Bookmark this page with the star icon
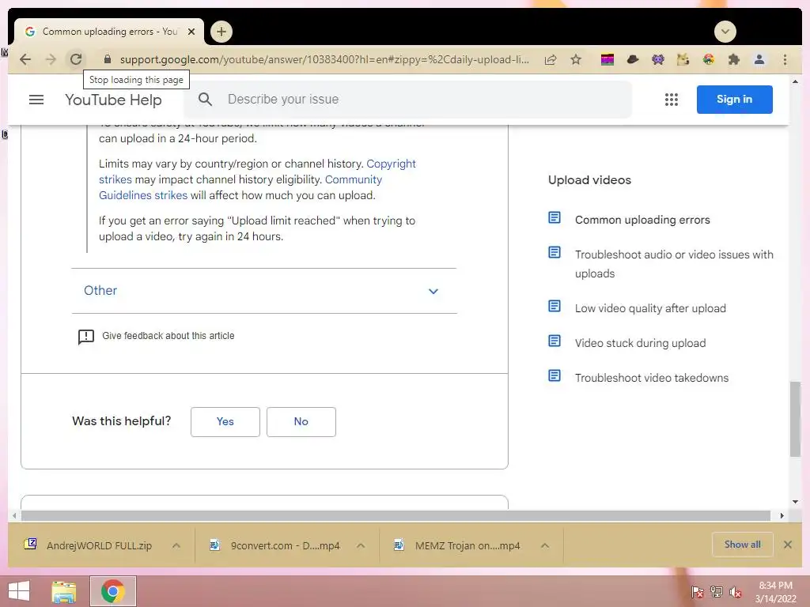The image size is (810, 607). [x=576, y=60]
